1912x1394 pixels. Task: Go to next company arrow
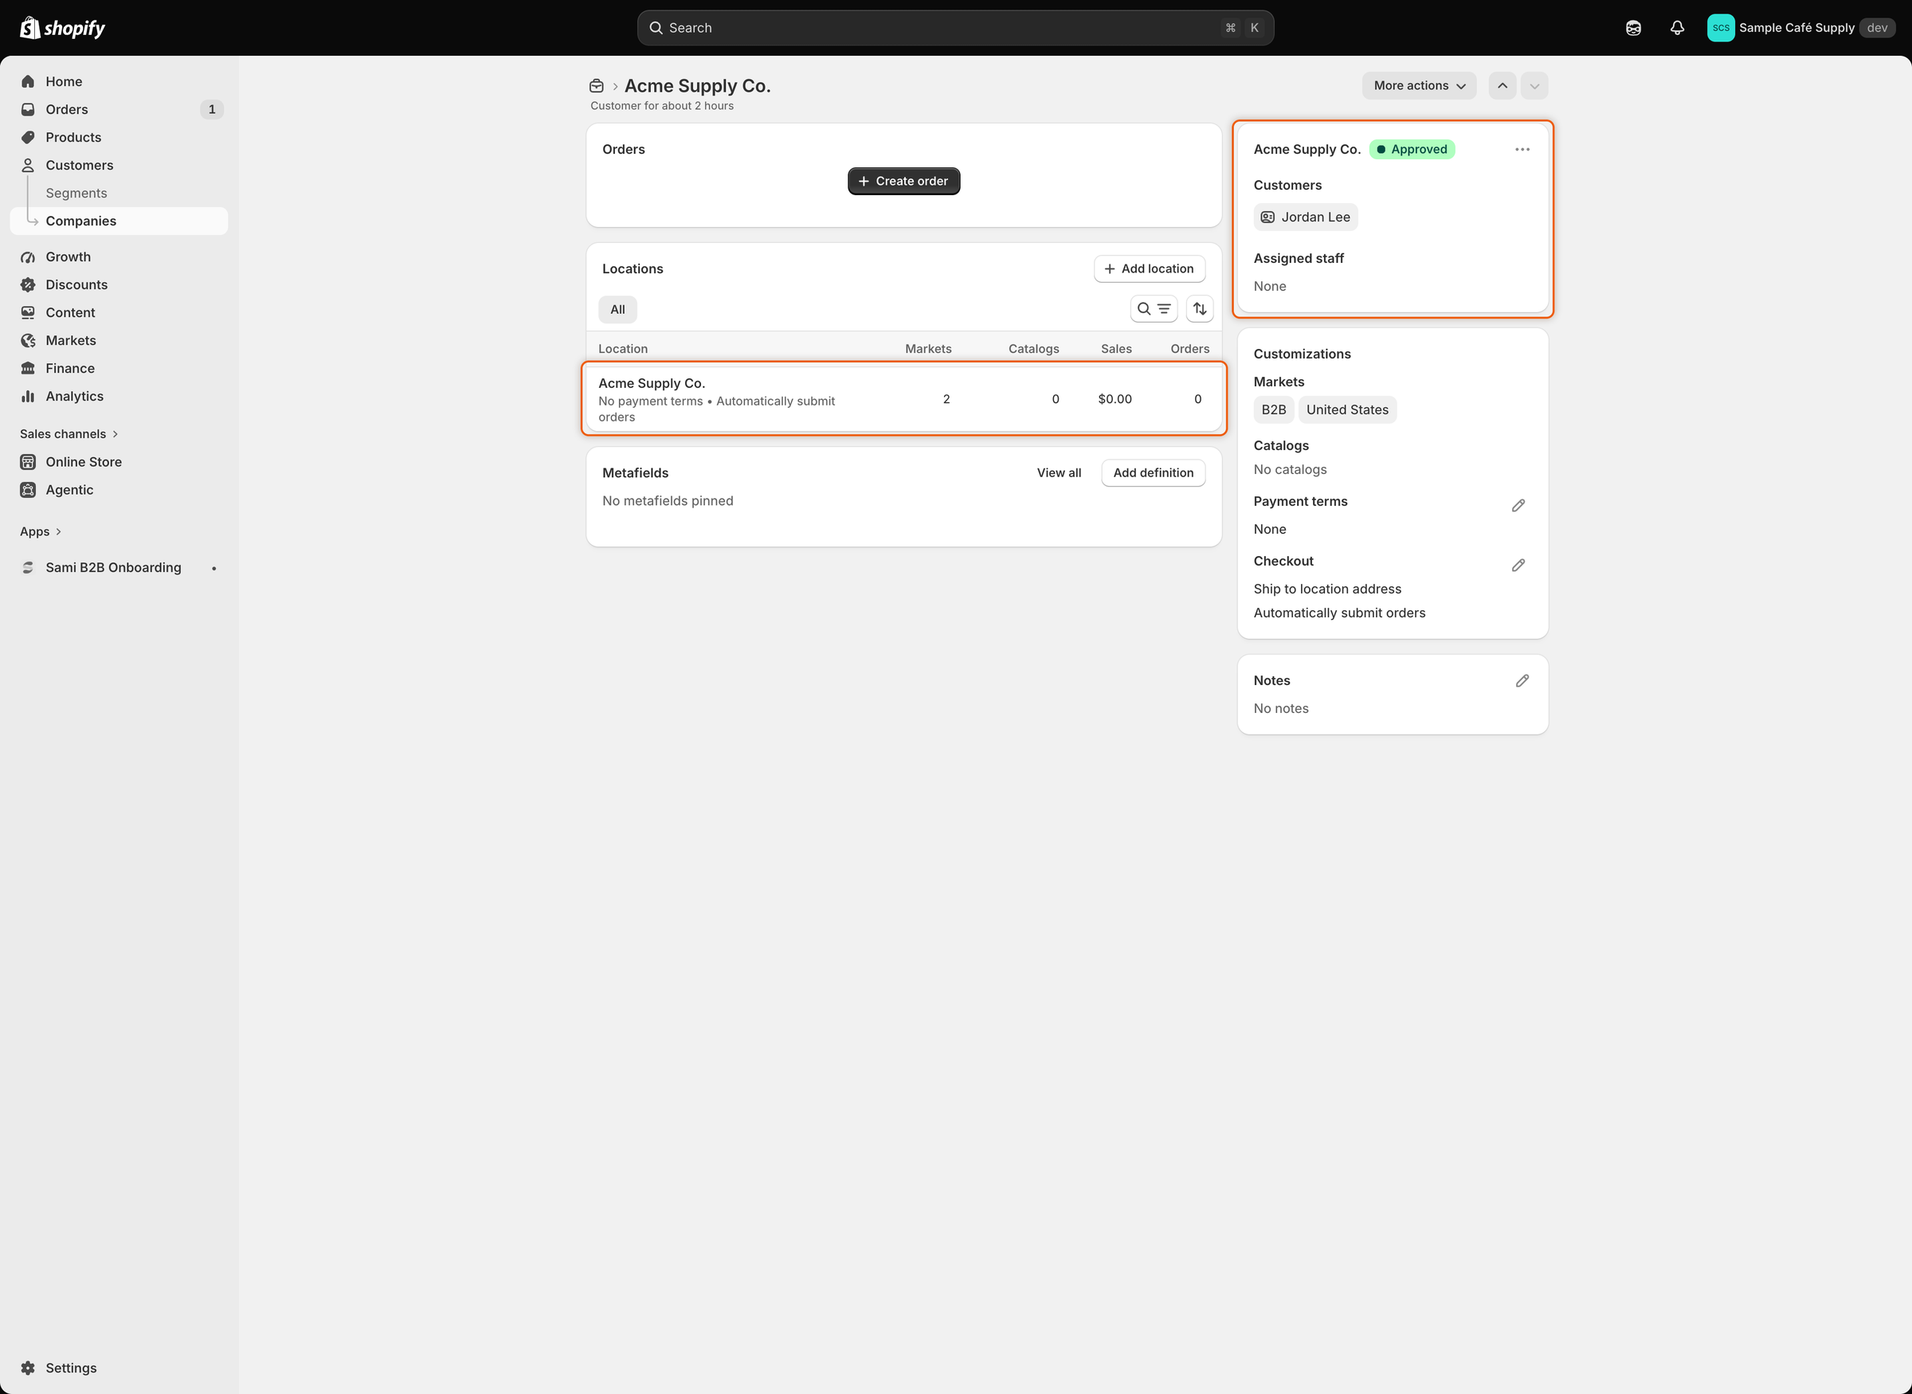pos(1535,86)
